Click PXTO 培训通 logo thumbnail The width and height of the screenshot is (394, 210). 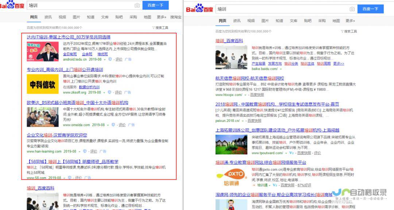coord(231,177)
